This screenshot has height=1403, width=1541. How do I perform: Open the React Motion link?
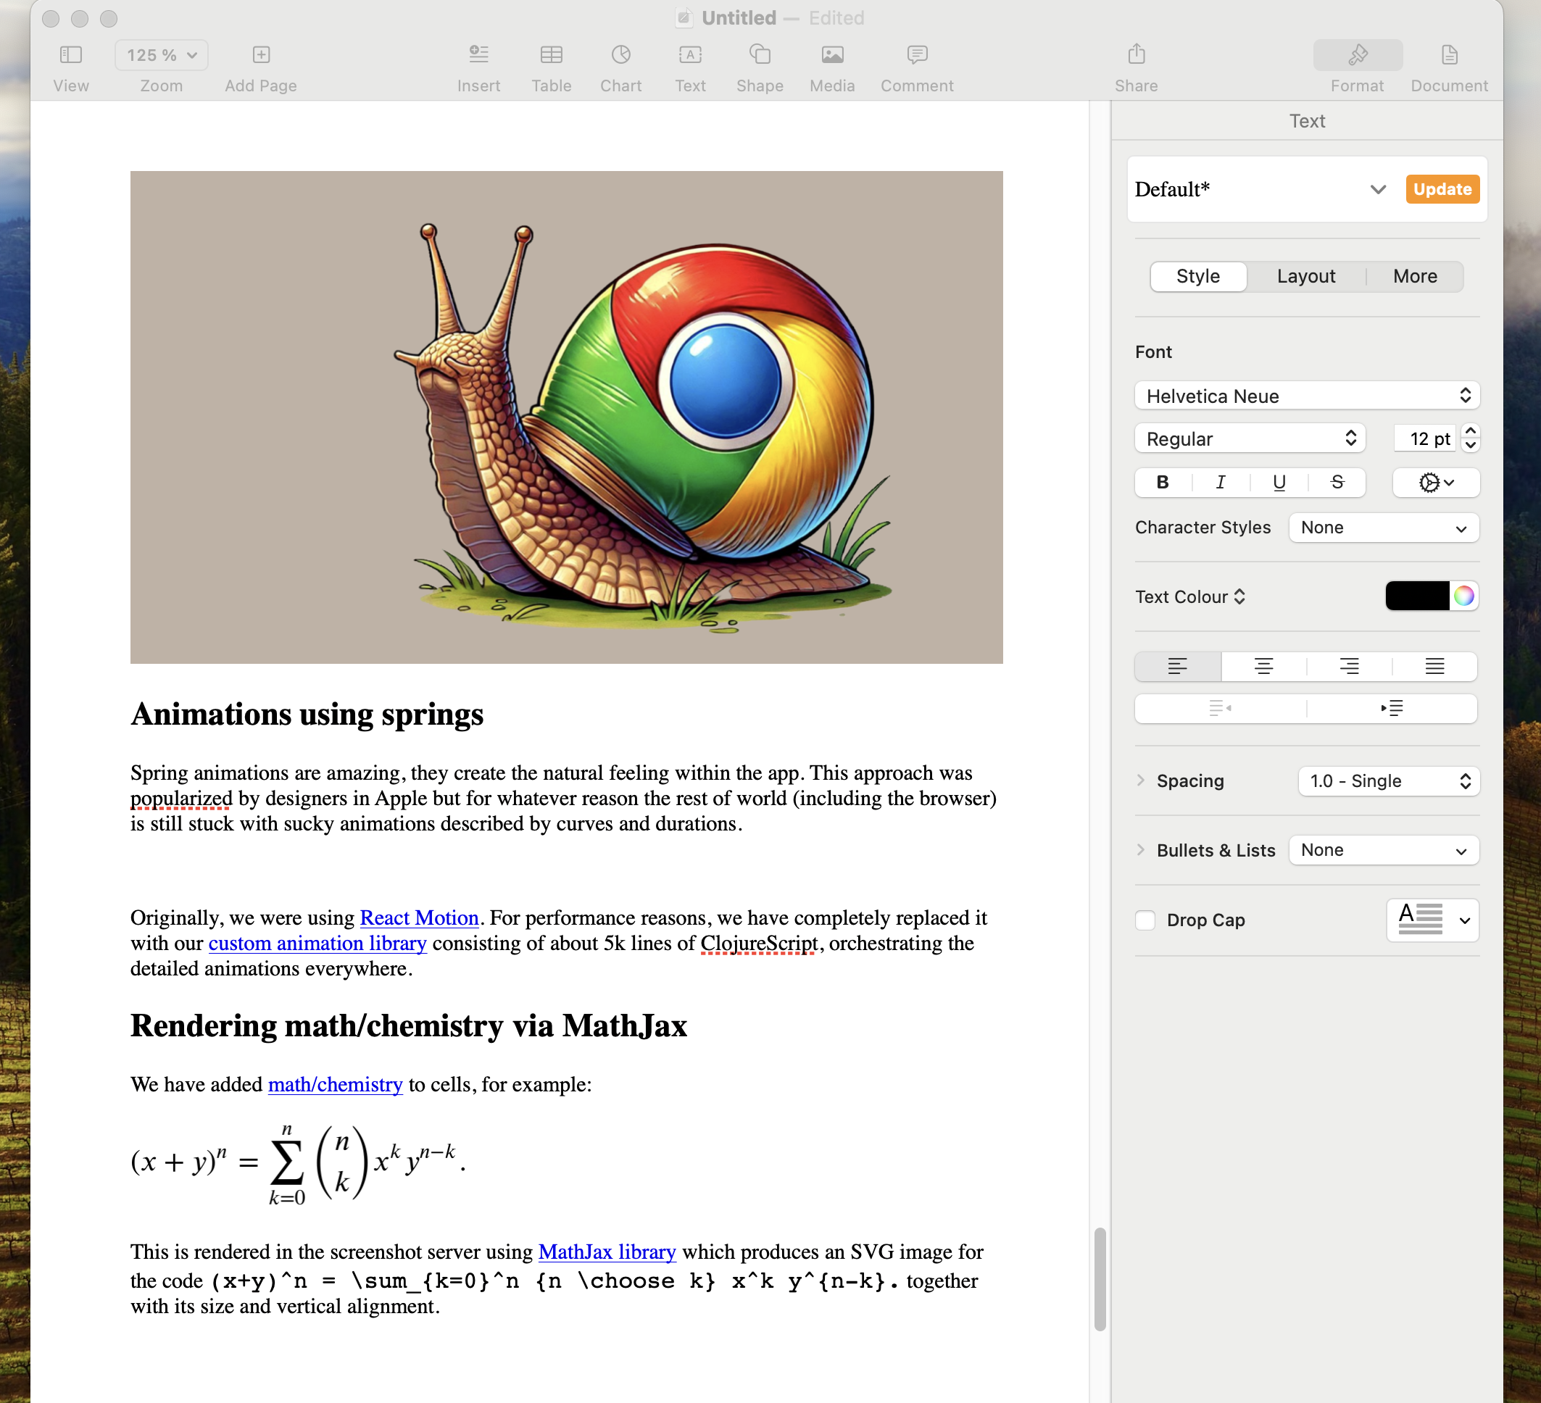coord(419,917)
